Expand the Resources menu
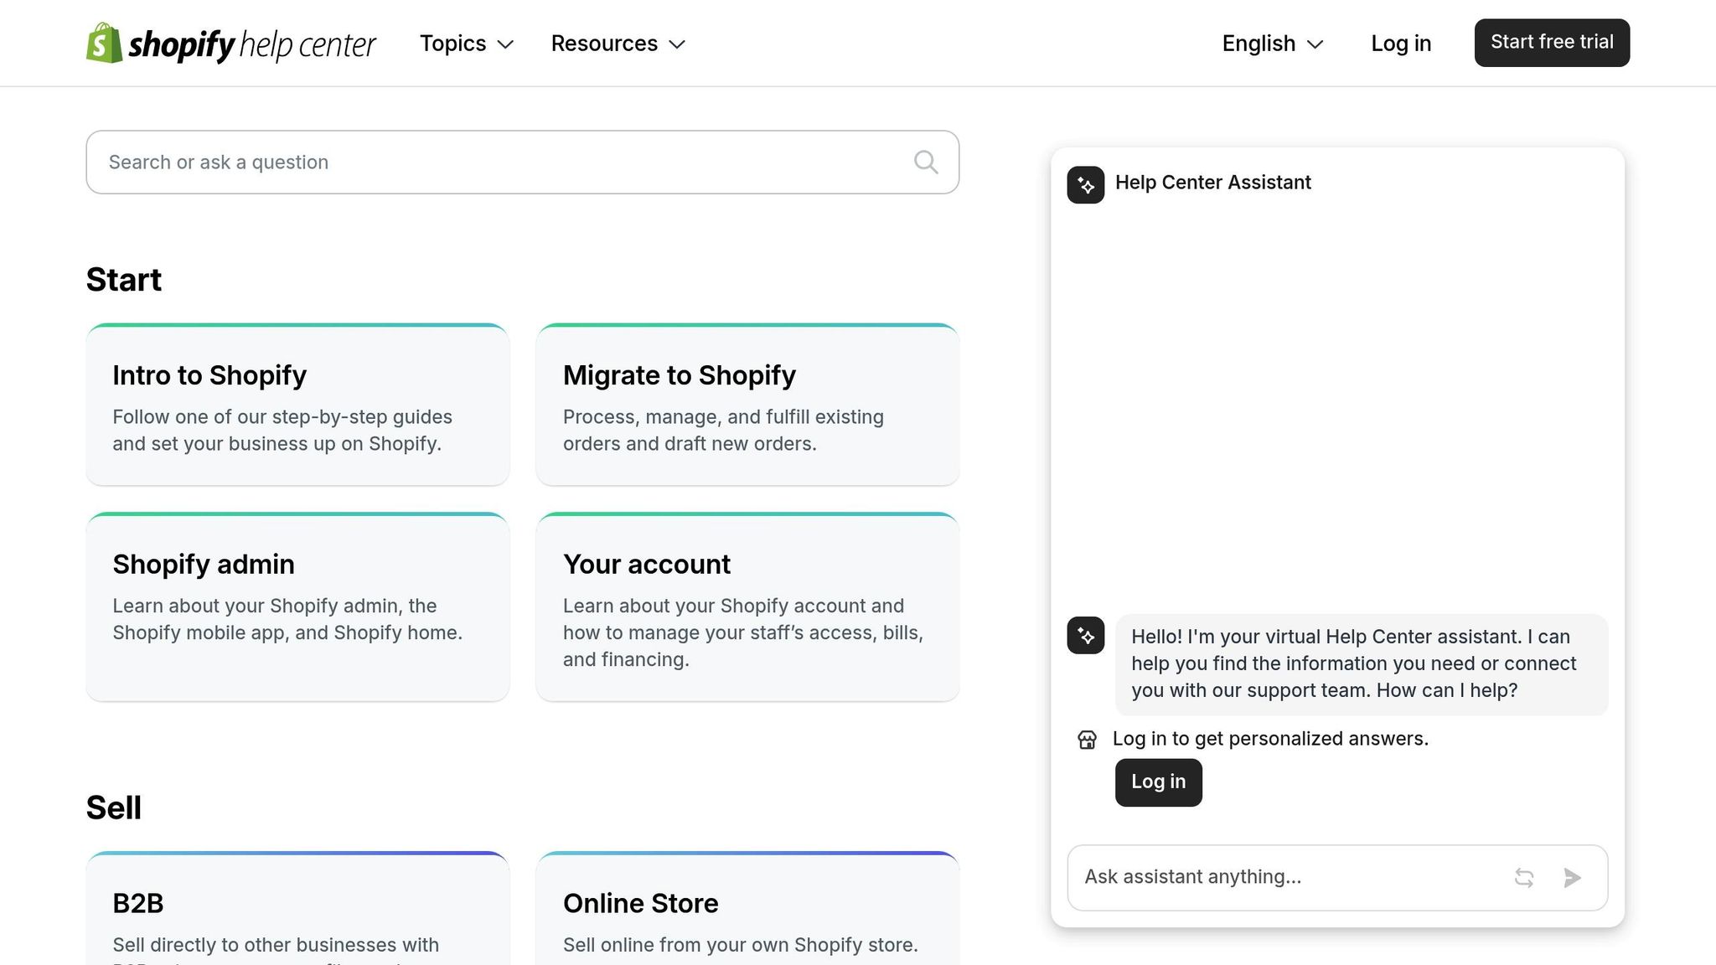This screenshot has width=1716, height=965. [617, 43]
